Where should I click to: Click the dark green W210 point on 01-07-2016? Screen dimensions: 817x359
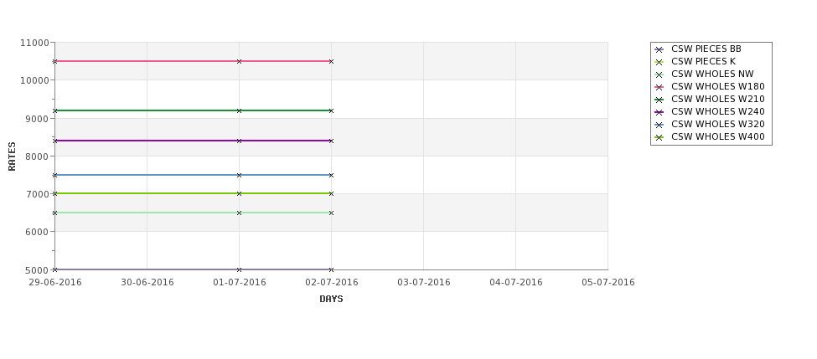[x=239, y=110]
